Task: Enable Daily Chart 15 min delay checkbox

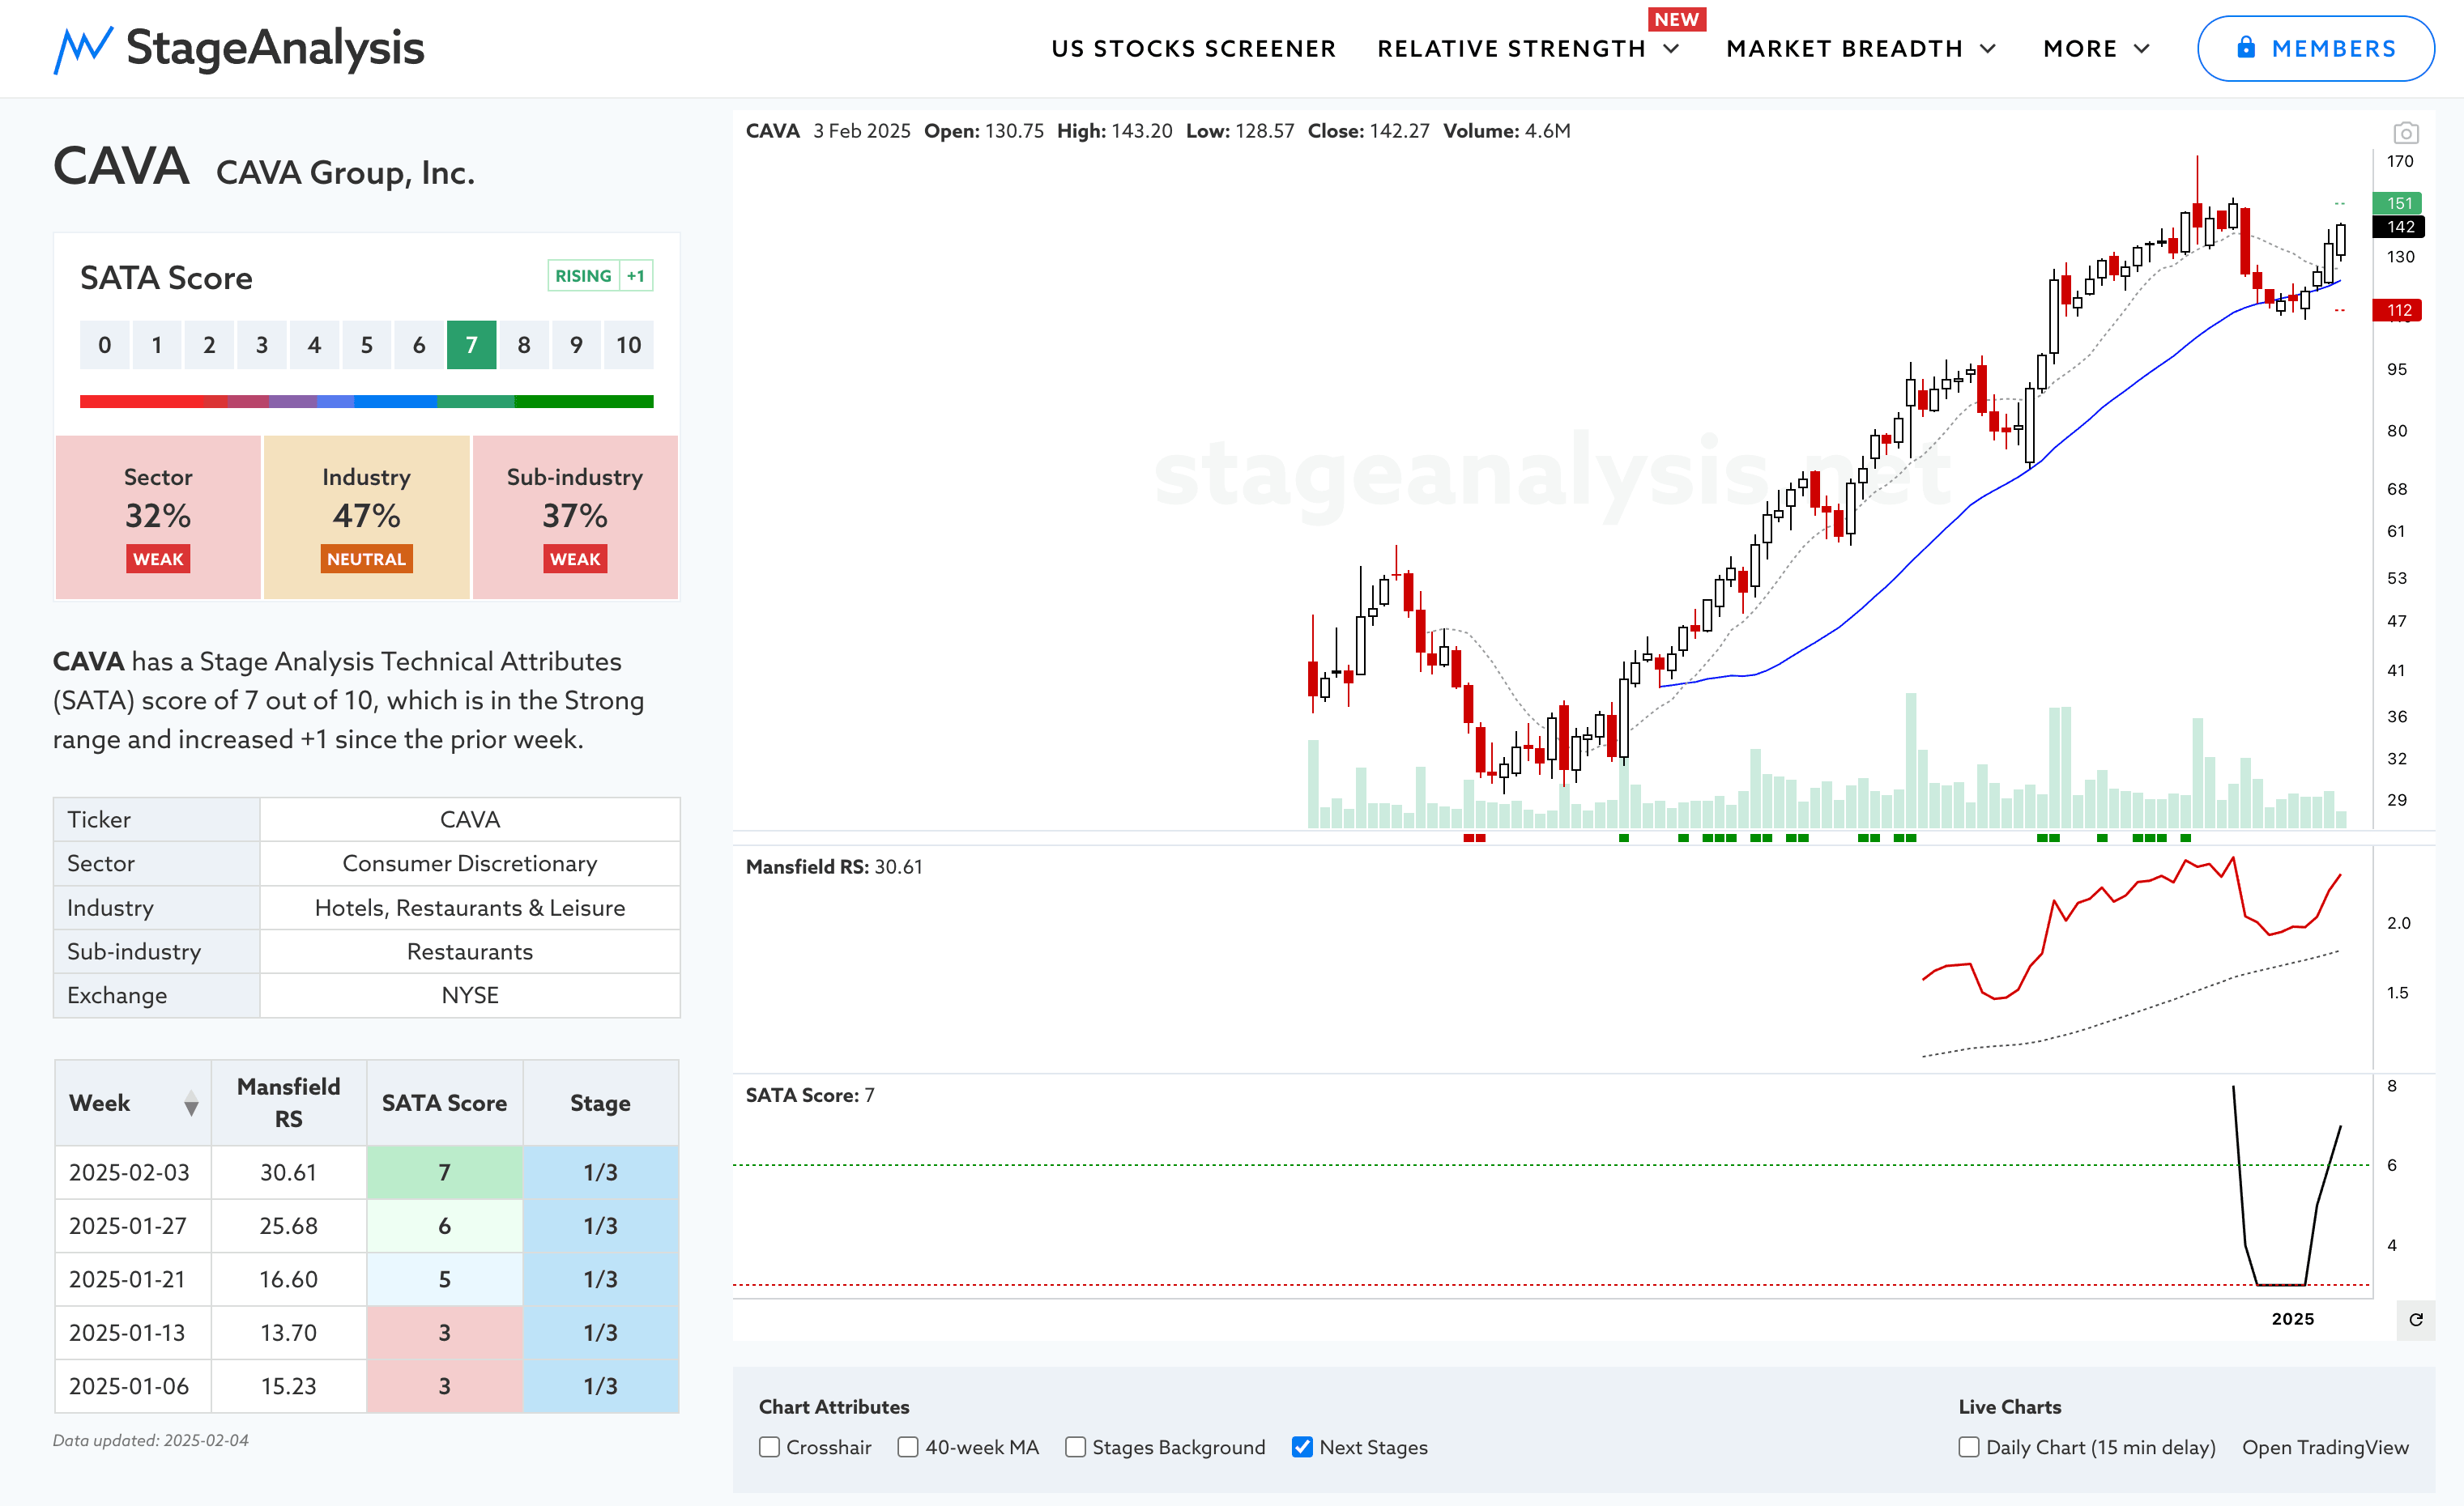Action: [x=1969, y=1447]
